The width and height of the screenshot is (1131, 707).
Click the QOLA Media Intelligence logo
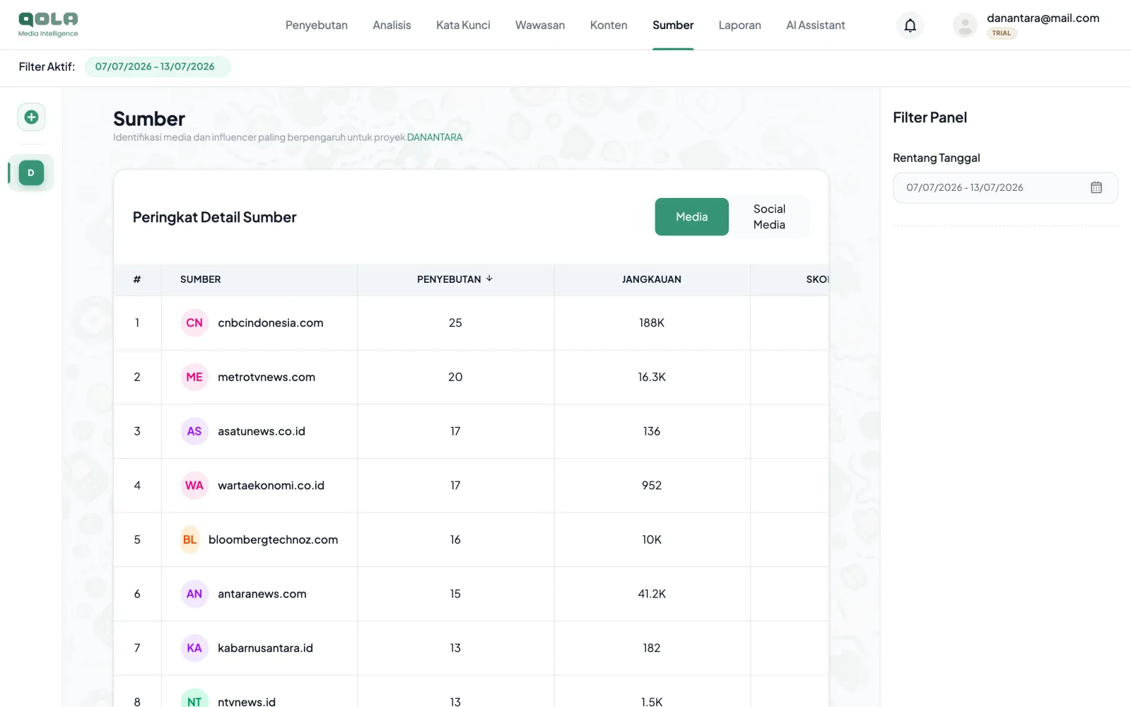48,25
